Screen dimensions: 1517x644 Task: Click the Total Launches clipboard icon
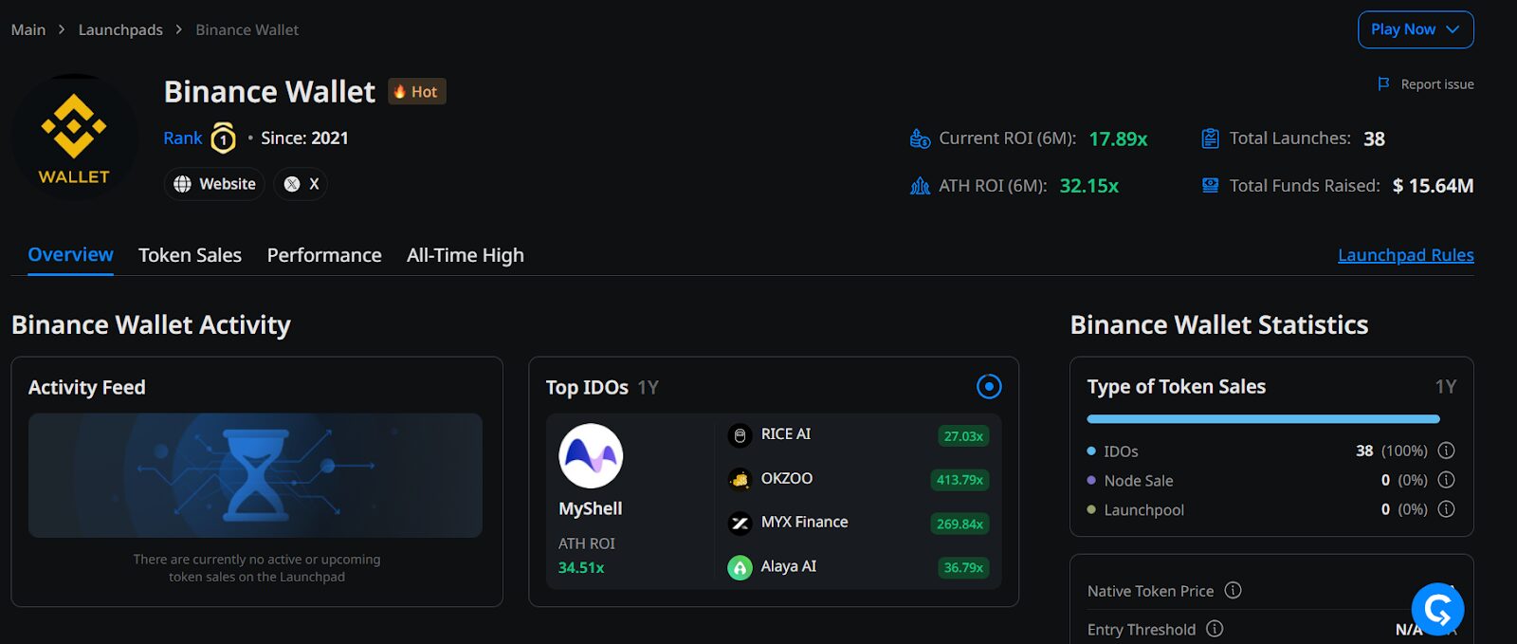(1210, 138)
